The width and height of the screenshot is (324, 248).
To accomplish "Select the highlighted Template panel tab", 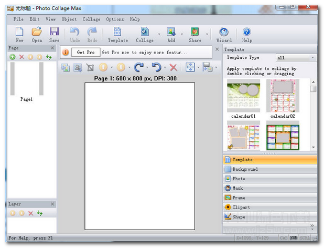I will click(x=270, y=160).
